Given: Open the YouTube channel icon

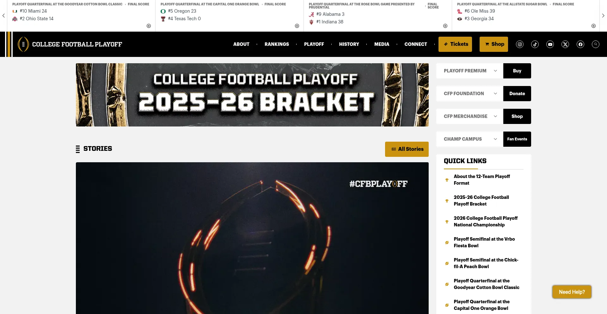Looking at the screenshot, I should 550,44.
